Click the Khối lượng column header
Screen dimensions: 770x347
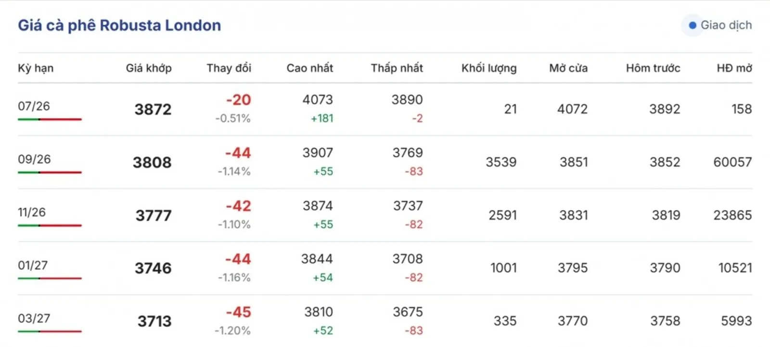click(489, 68)
